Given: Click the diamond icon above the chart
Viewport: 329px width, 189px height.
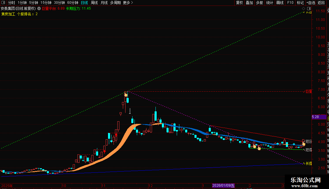Looking at the screenshot, I should click(x=303, y=9).
